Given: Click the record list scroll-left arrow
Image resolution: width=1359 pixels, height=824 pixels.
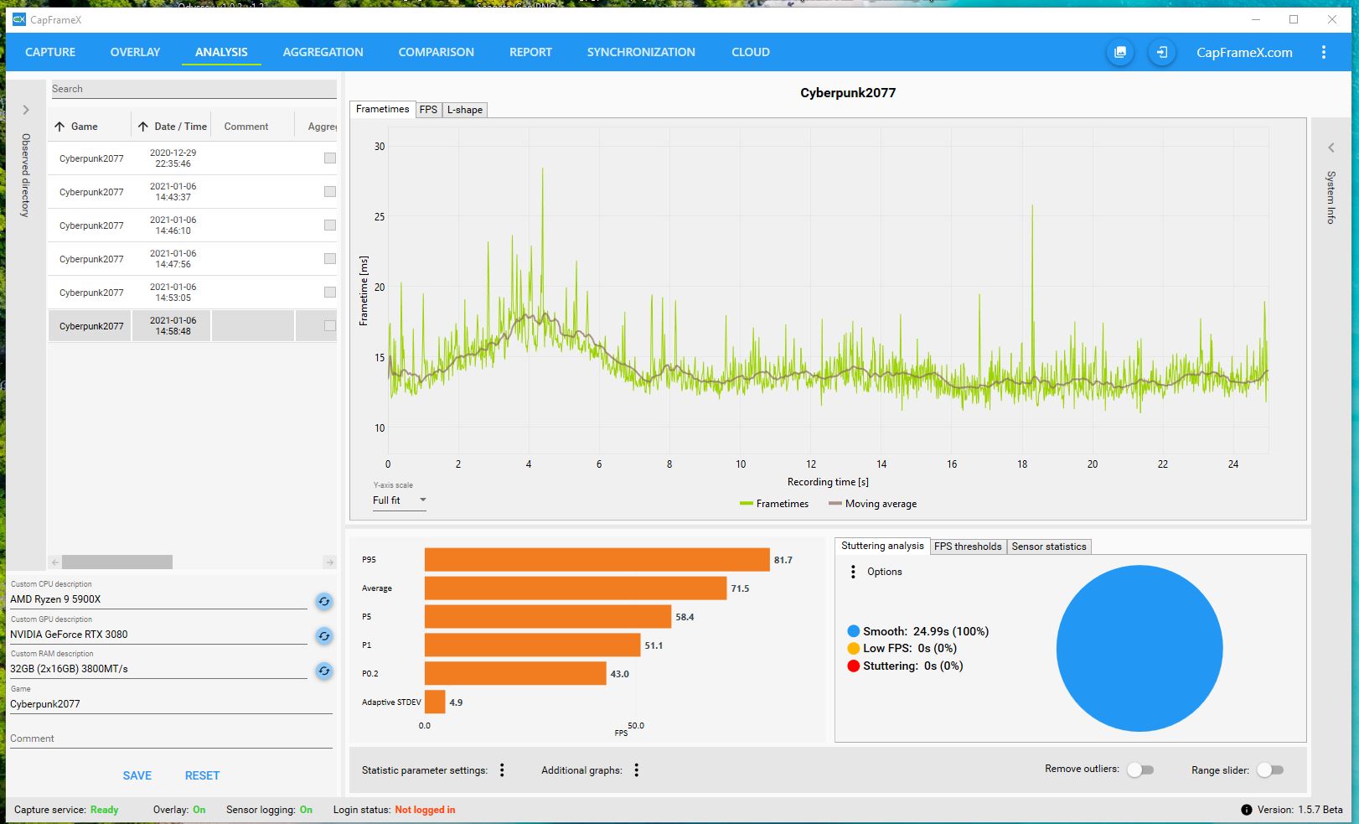Looking at the screenshot, I should pyautogui.click(x=54, y=562).
